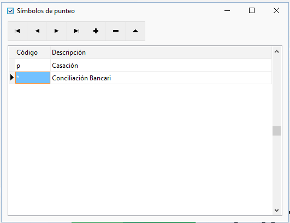Select the Casación description cell
Image resolution: width=290 pixels, height=223 pixels.
[161, 66]
